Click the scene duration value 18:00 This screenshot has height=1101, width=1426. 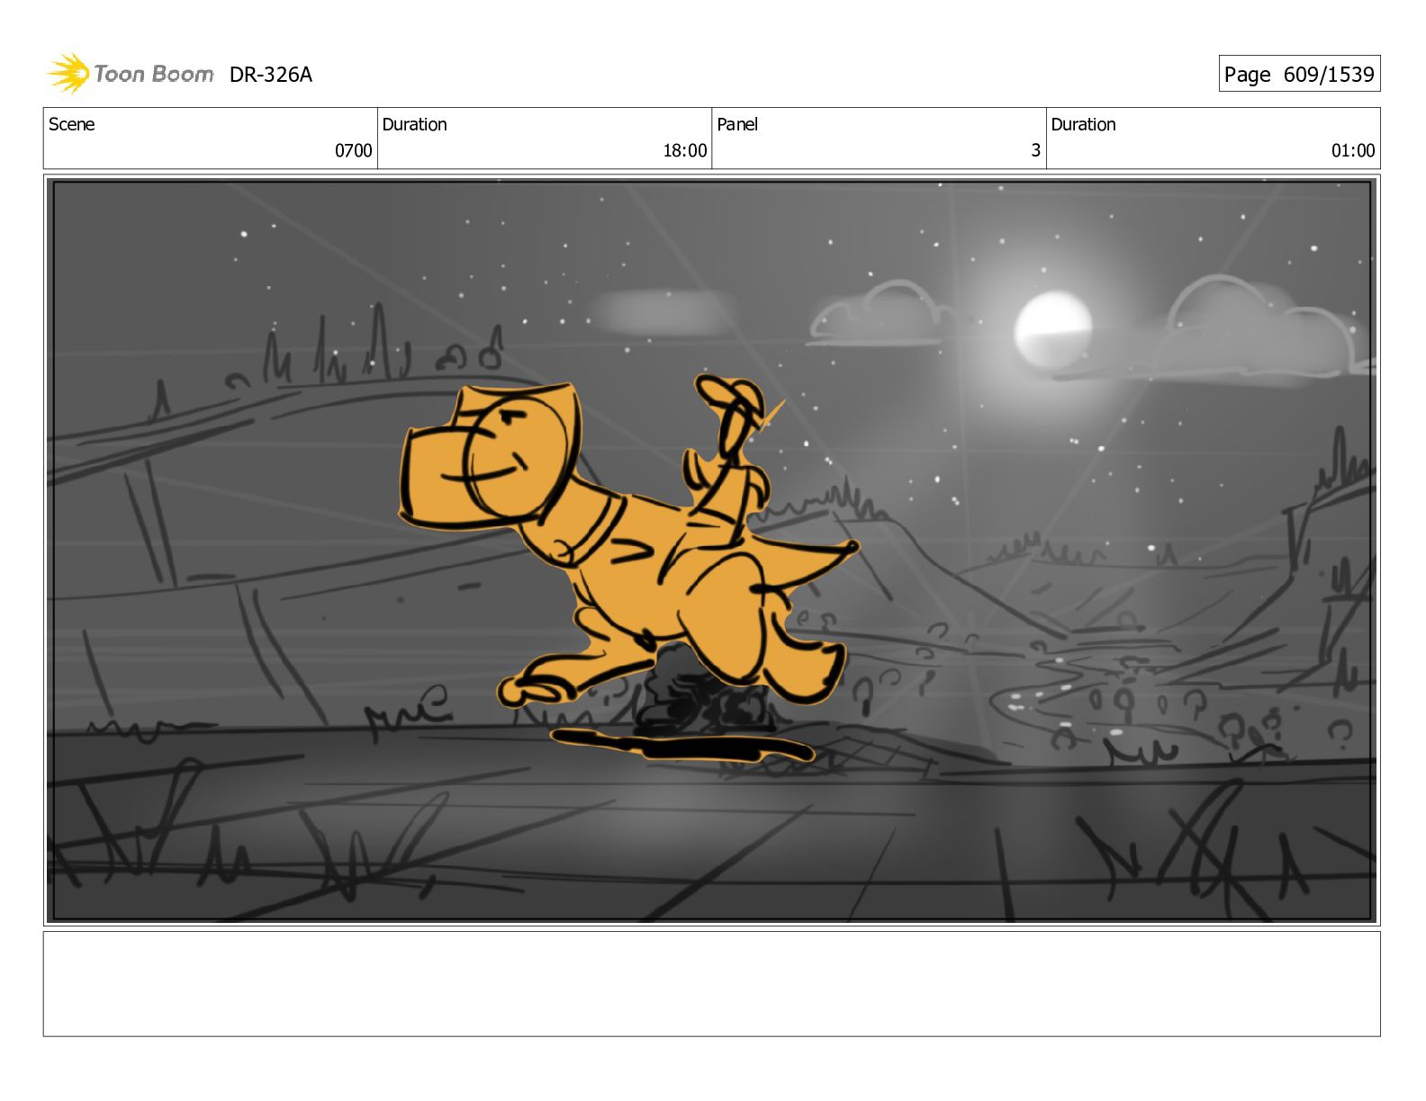click(x=685, y=151)
